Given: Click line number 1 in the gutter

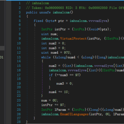Looking at the screenshot, I should coord(20,3).
